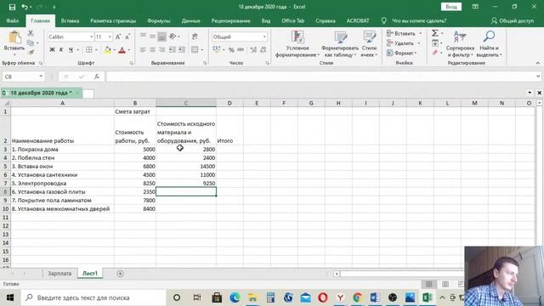544x306 pixels.
Task: Click insert function fx icon
Action: pyautogui.click(x=97, y=76)
